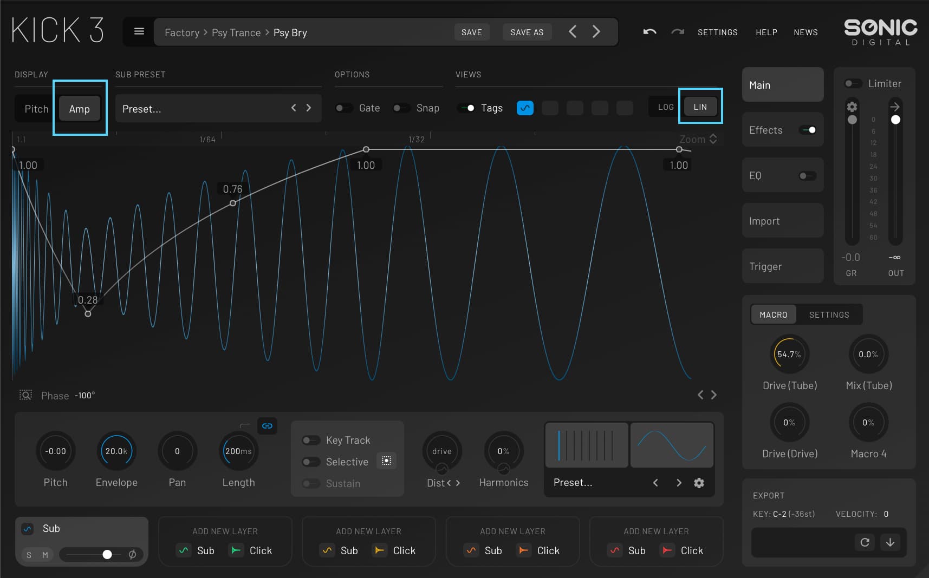Open the limiter gear settings icon

click(852, 107)
